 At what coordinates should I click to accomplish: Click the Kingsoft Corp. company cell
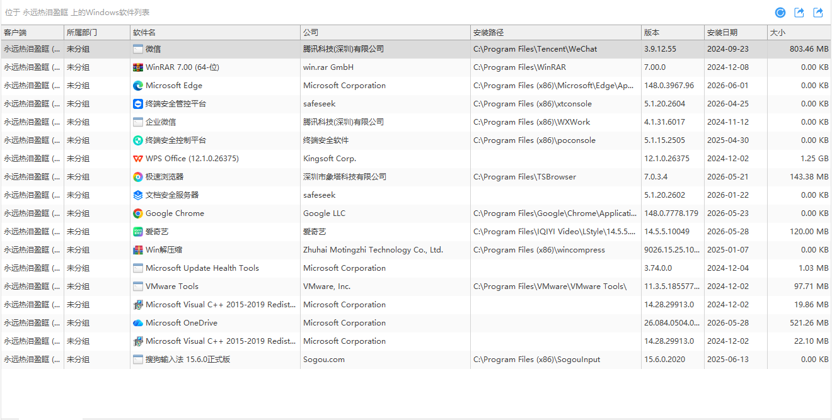(330, 159)
